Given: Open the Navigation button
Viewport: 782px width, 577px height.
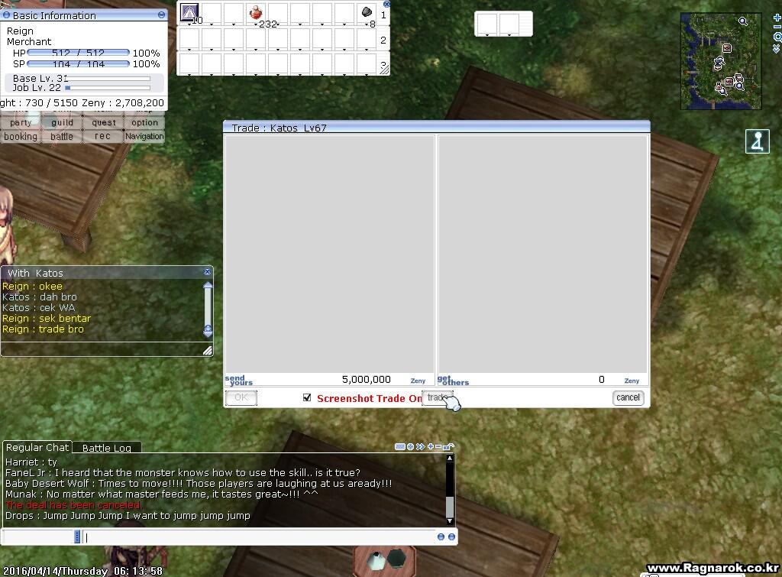Looking at the screenshot, I should coord(144,136).
